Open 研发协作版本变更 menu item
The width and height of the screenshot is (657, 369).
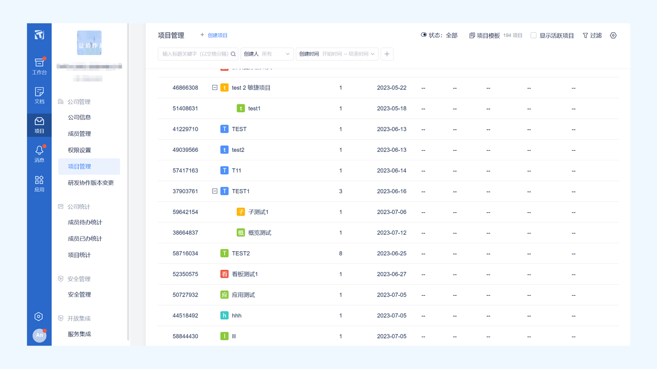(x=91, y=183)
